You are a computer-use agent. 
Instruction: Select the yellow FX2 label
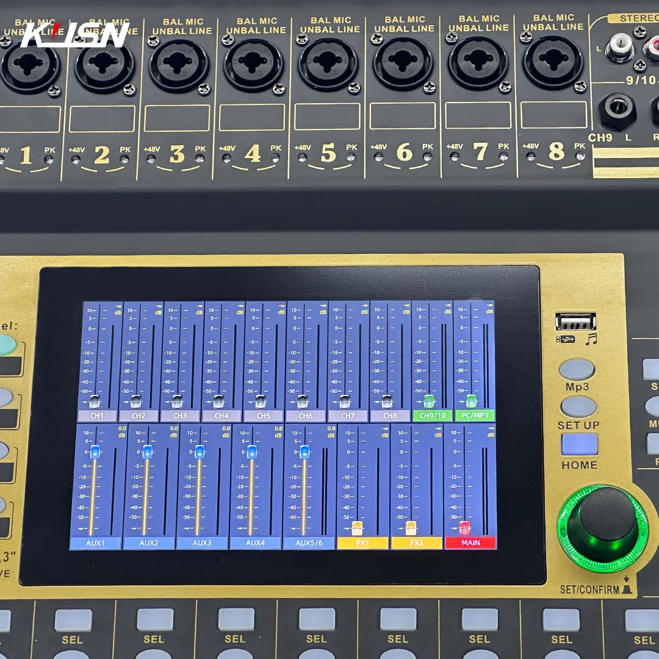(x=417, y=543)
